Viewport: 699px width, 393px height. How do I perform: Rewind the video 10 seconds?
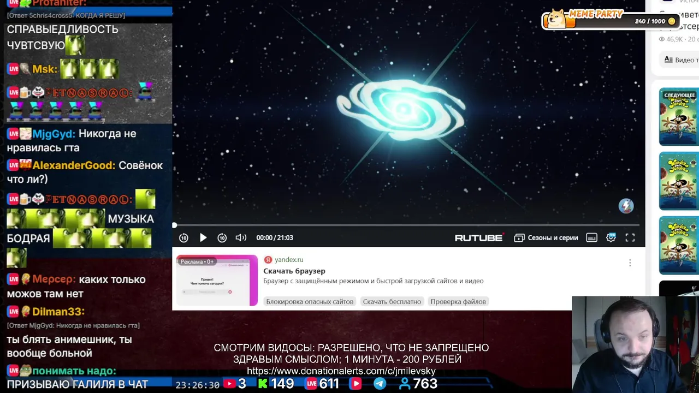click(183, 237)
